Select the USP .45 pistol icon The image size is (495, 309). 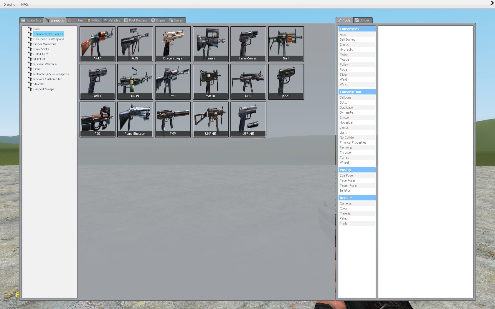pos(248,119)
